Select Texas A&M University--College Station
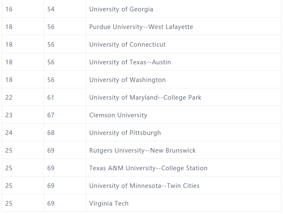Viewport: 283px width, 214px height. 148,168
